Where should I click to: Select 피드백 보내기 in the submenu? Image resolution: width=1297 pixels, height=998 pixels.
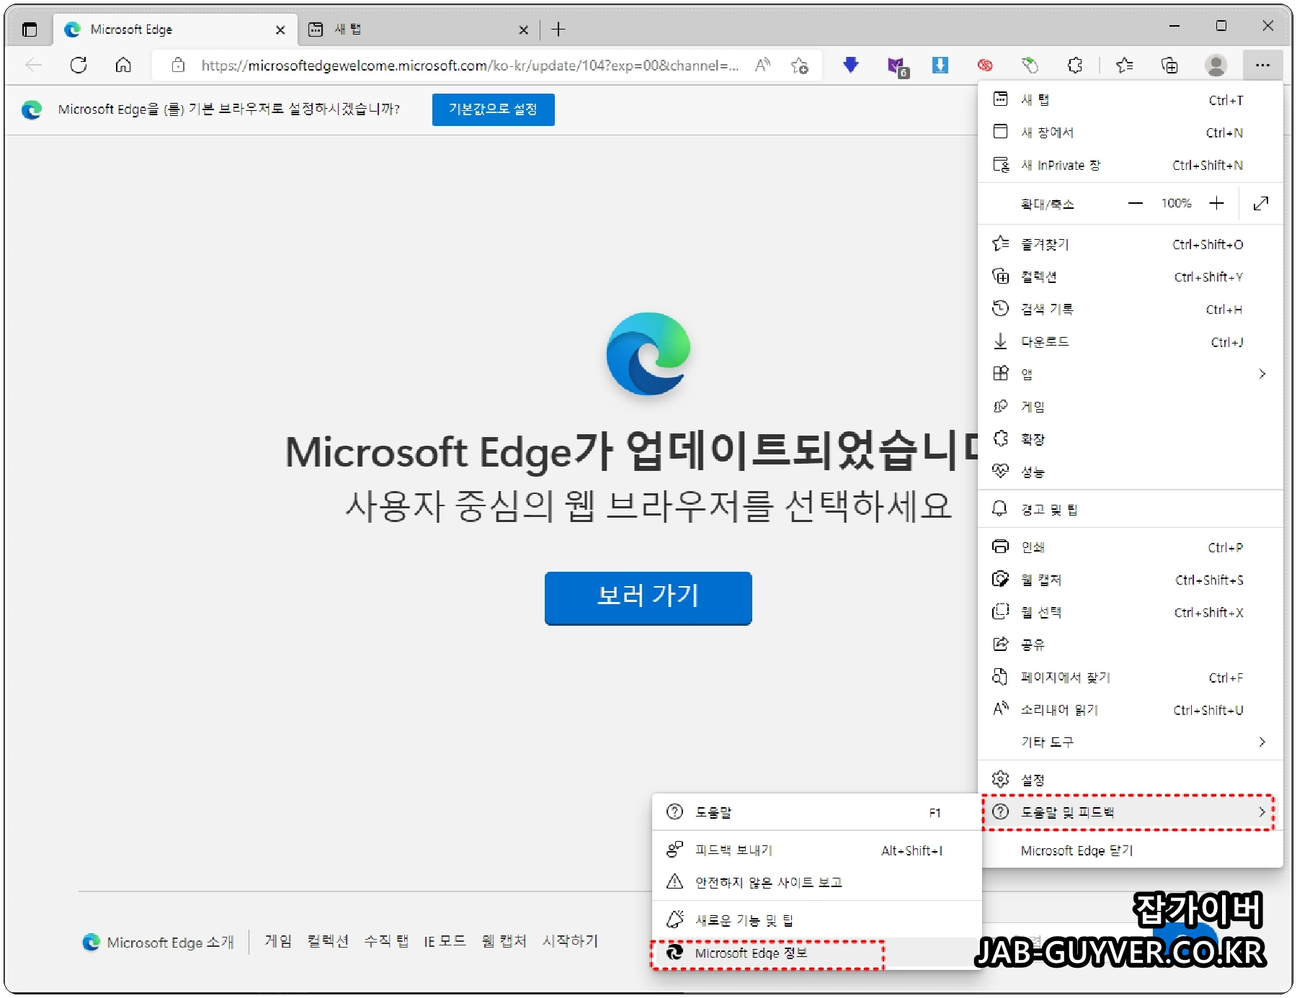817,850
